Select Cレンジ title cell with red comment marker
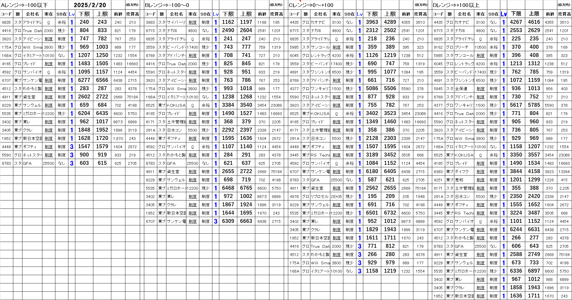This screenshot has height=300, width=572. [x=311, y=5]
